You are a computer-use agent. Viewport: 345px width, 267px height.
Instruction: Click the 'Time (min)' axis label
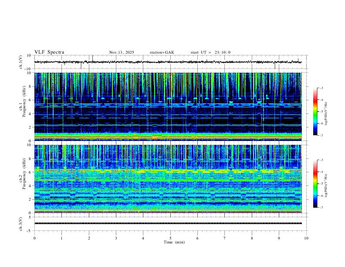tap(174, 242)
